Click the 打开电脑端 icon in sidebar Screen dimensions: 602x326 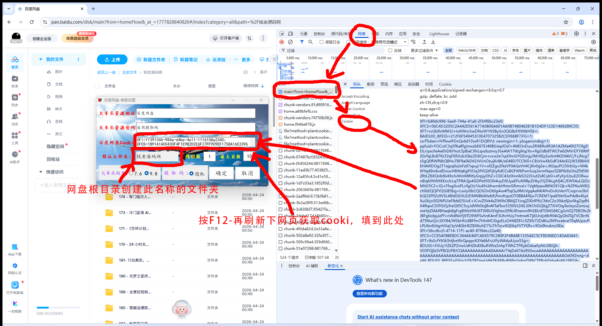[x=15, y=285]
